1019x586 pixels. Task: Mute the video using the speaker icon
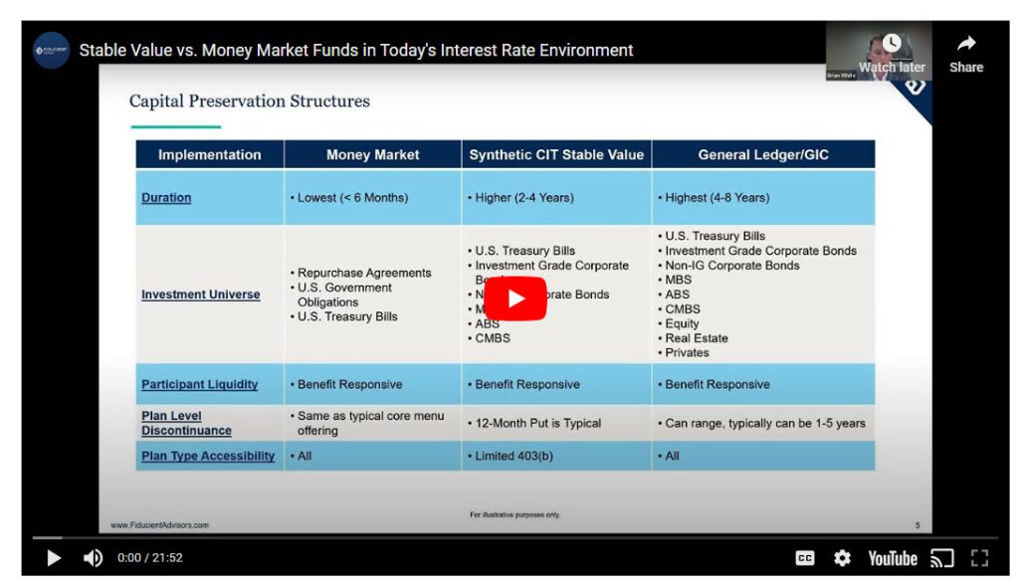(93, 558)
